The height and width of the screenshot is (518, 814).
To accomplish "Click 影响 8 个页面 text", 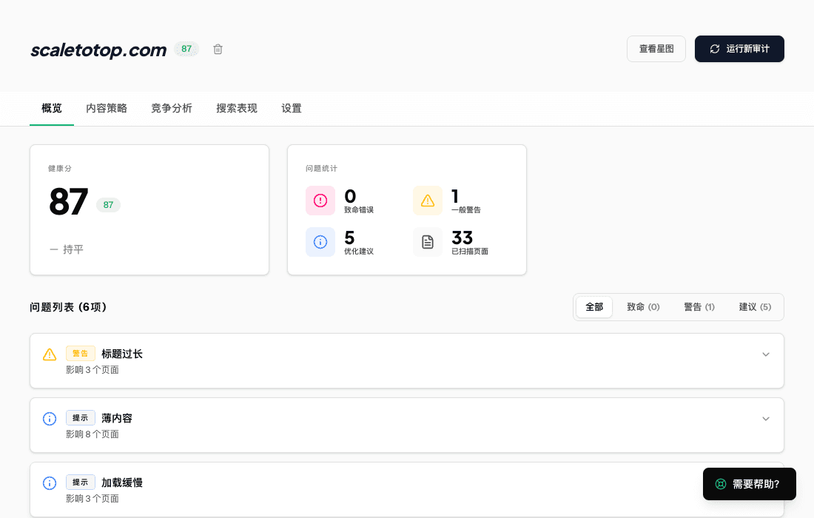I will [92, 434].
